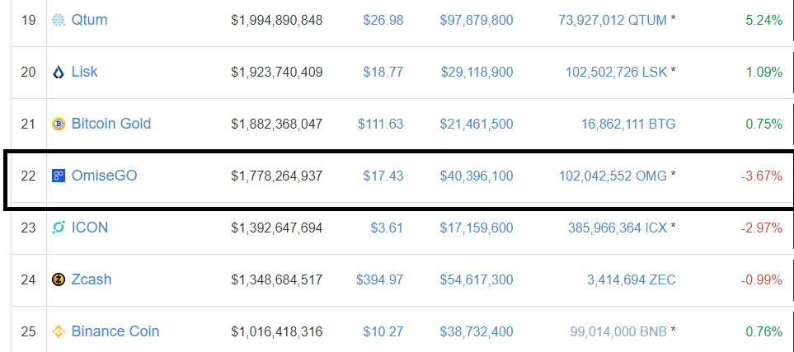Screen dimensions: 794x352
Task: Click ICON volume $17,159,600
Action: point(477,228)
